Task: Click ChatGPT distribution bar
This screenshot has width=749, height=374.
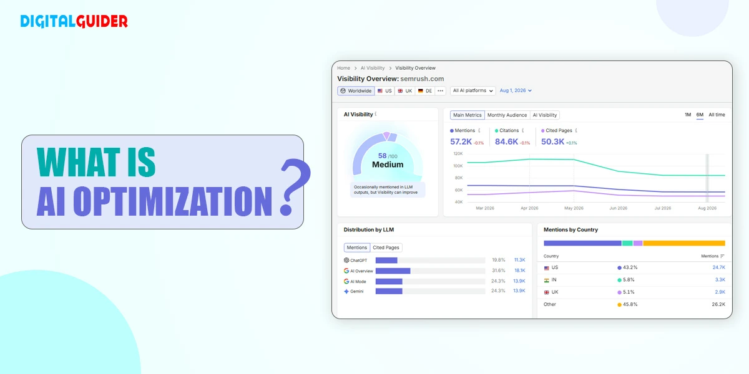Action: click(x=386, y=260)
